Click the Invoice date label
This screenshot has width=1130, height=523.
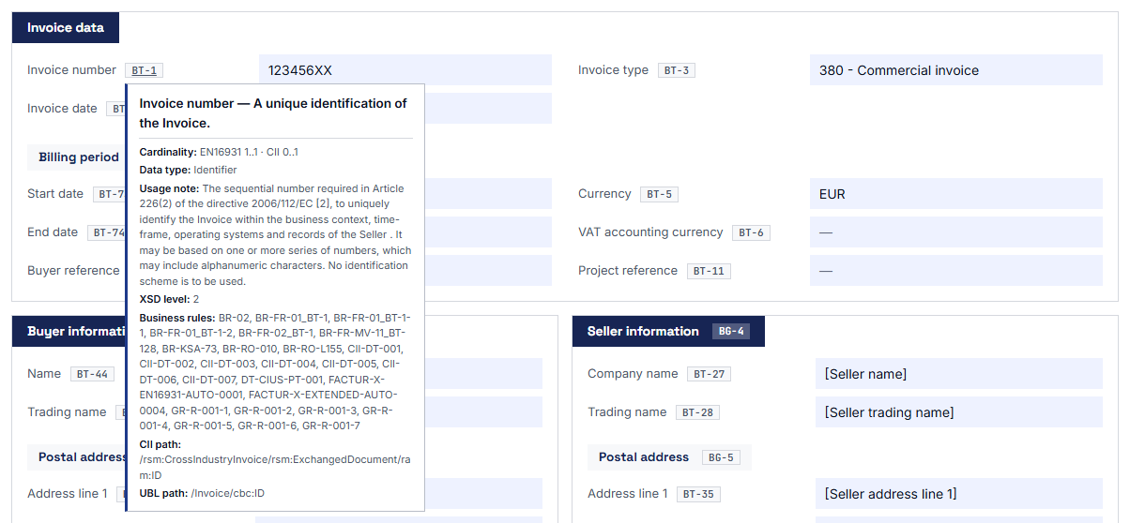coord(62,109)
